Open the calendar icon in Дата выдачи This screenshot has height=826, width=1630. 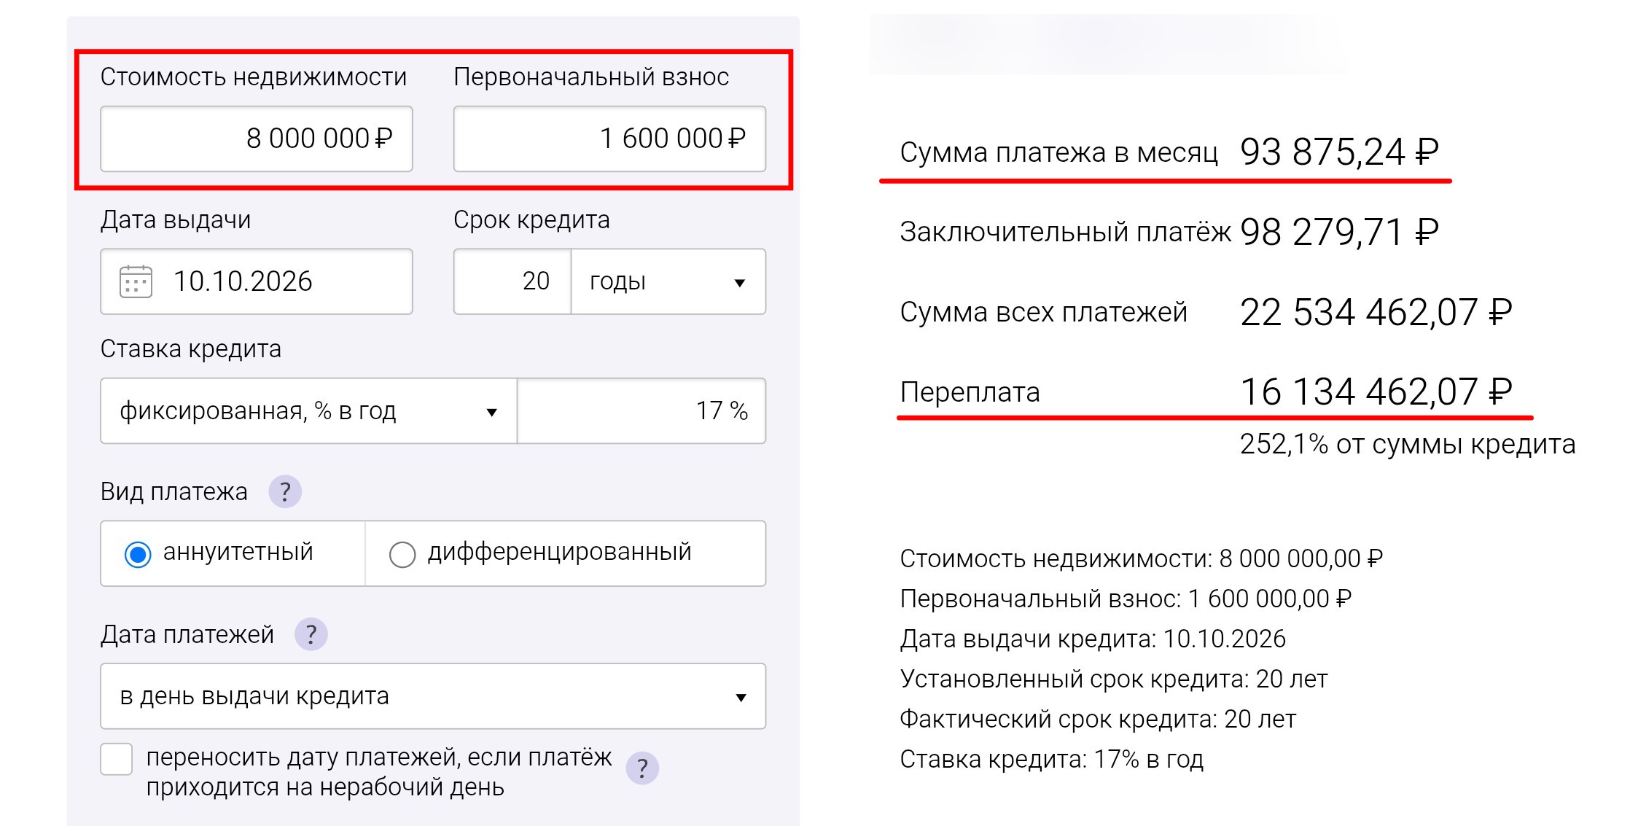point(136,281)
